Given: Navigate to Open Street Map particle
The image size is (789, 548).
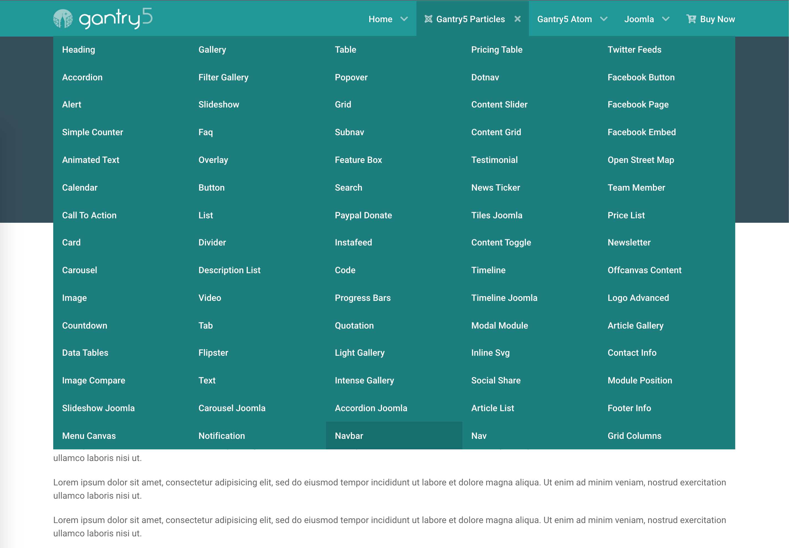Looking at the screenshot, I should click(x=640, y=160).
